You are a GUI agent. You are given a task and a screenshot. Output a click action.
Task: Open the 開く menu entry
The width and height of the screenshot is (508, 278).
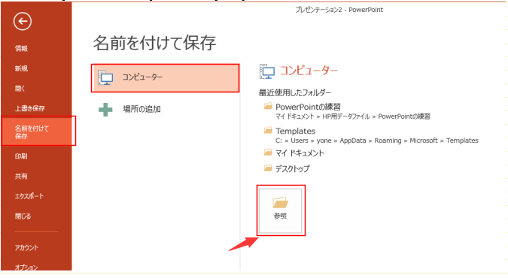click(20, 89)
